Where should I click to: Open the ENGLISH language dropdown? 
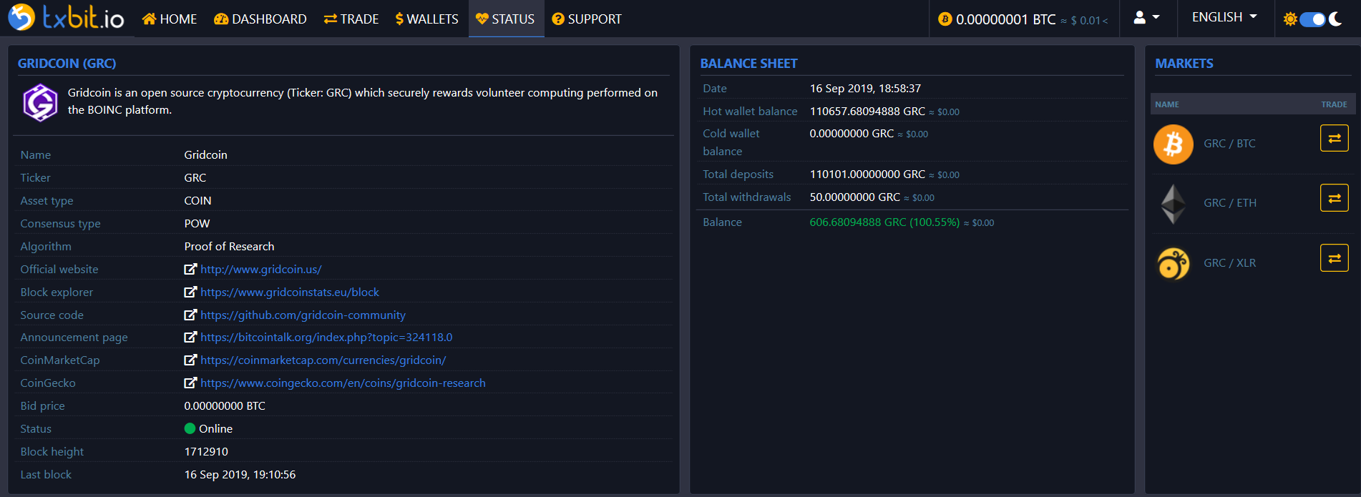1224,17
